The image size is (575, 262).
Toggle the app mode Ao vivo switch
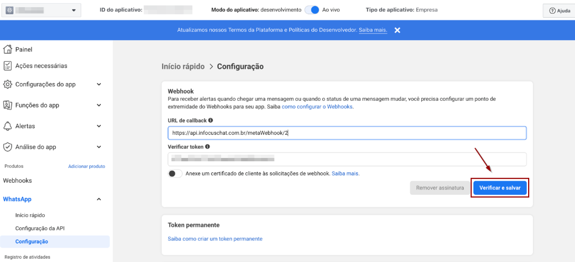[x=312, y=10]
